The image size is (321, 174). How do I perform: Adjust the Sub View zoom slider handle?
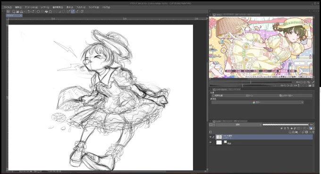[x=251, y=82]
